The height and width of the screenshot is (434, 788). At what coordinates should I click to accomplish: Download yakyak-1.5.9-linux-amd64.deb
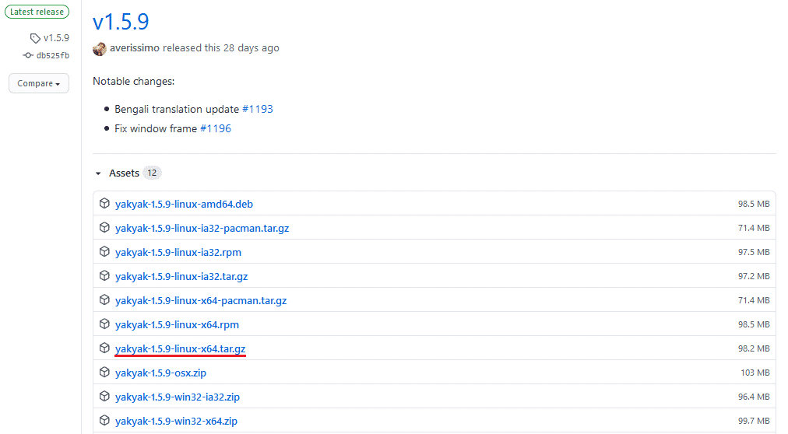[x=184, y=205]
